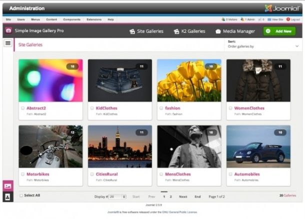Screen dimensions: 305x219
Task: Click the Simple Image Gallery Pro camera icon
Action: (x=8, y=30)
